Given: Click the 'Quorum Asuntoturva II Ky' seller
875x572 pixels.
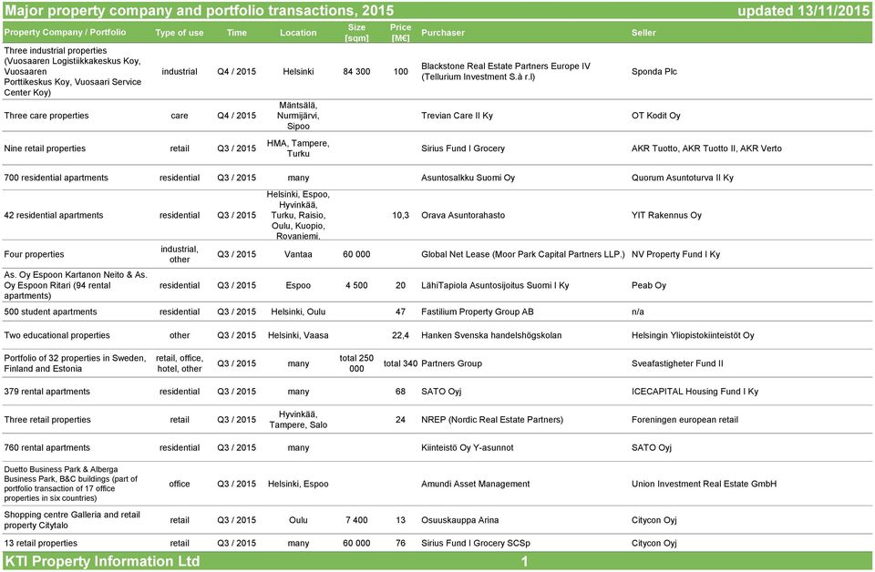Looking at the screenshot, I should (x=683, y=178).
